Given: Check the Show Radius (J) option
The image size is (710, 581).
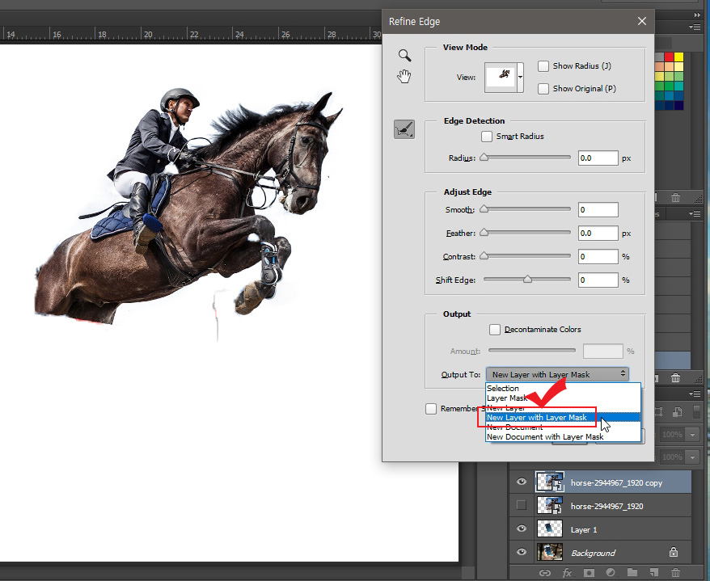Looking at the screenshot, I should (x=543, y=65).
